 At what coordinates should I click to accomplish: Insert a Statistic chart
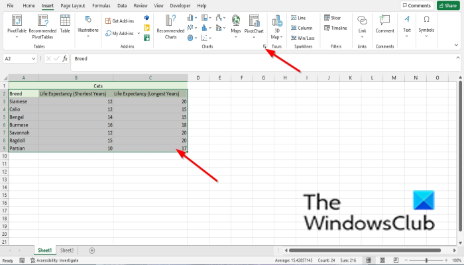[x=206, y=28]
